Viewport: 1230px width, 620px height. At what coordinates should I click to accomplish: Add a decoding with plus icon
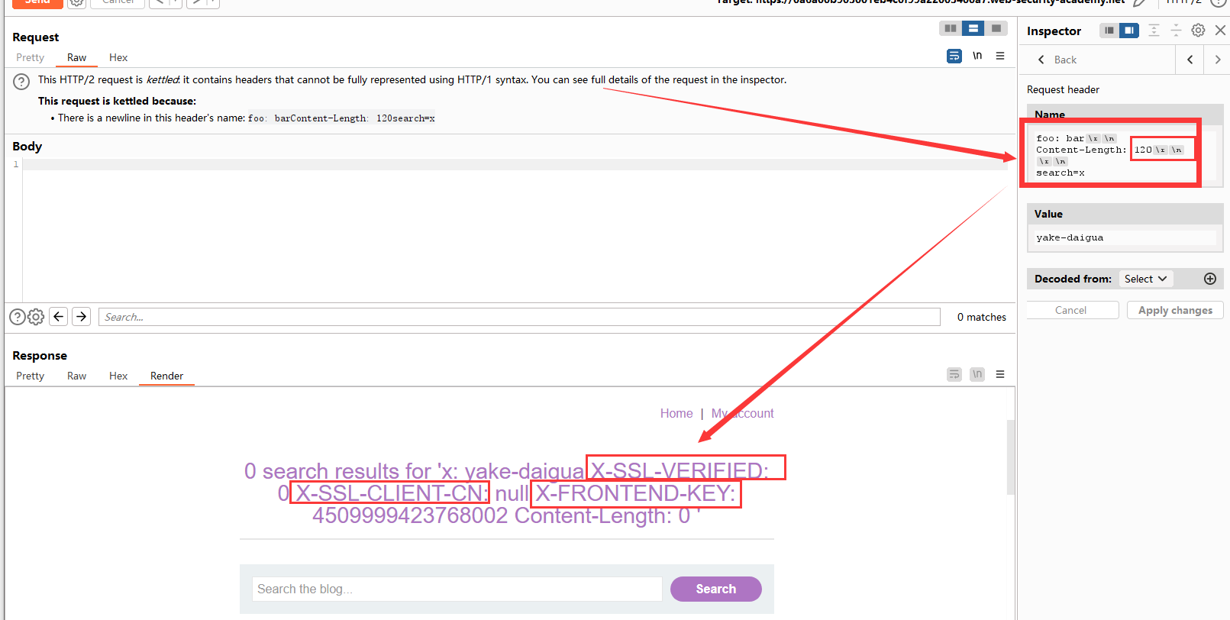click(x=1210, y=279)
